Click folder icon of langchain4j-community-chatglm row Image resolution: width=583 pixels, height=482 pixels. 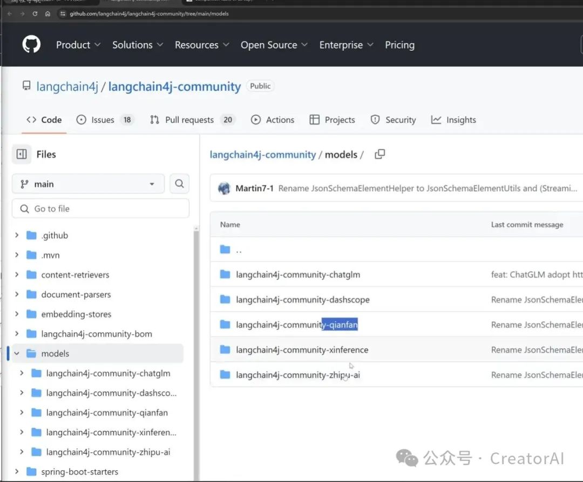225,274
